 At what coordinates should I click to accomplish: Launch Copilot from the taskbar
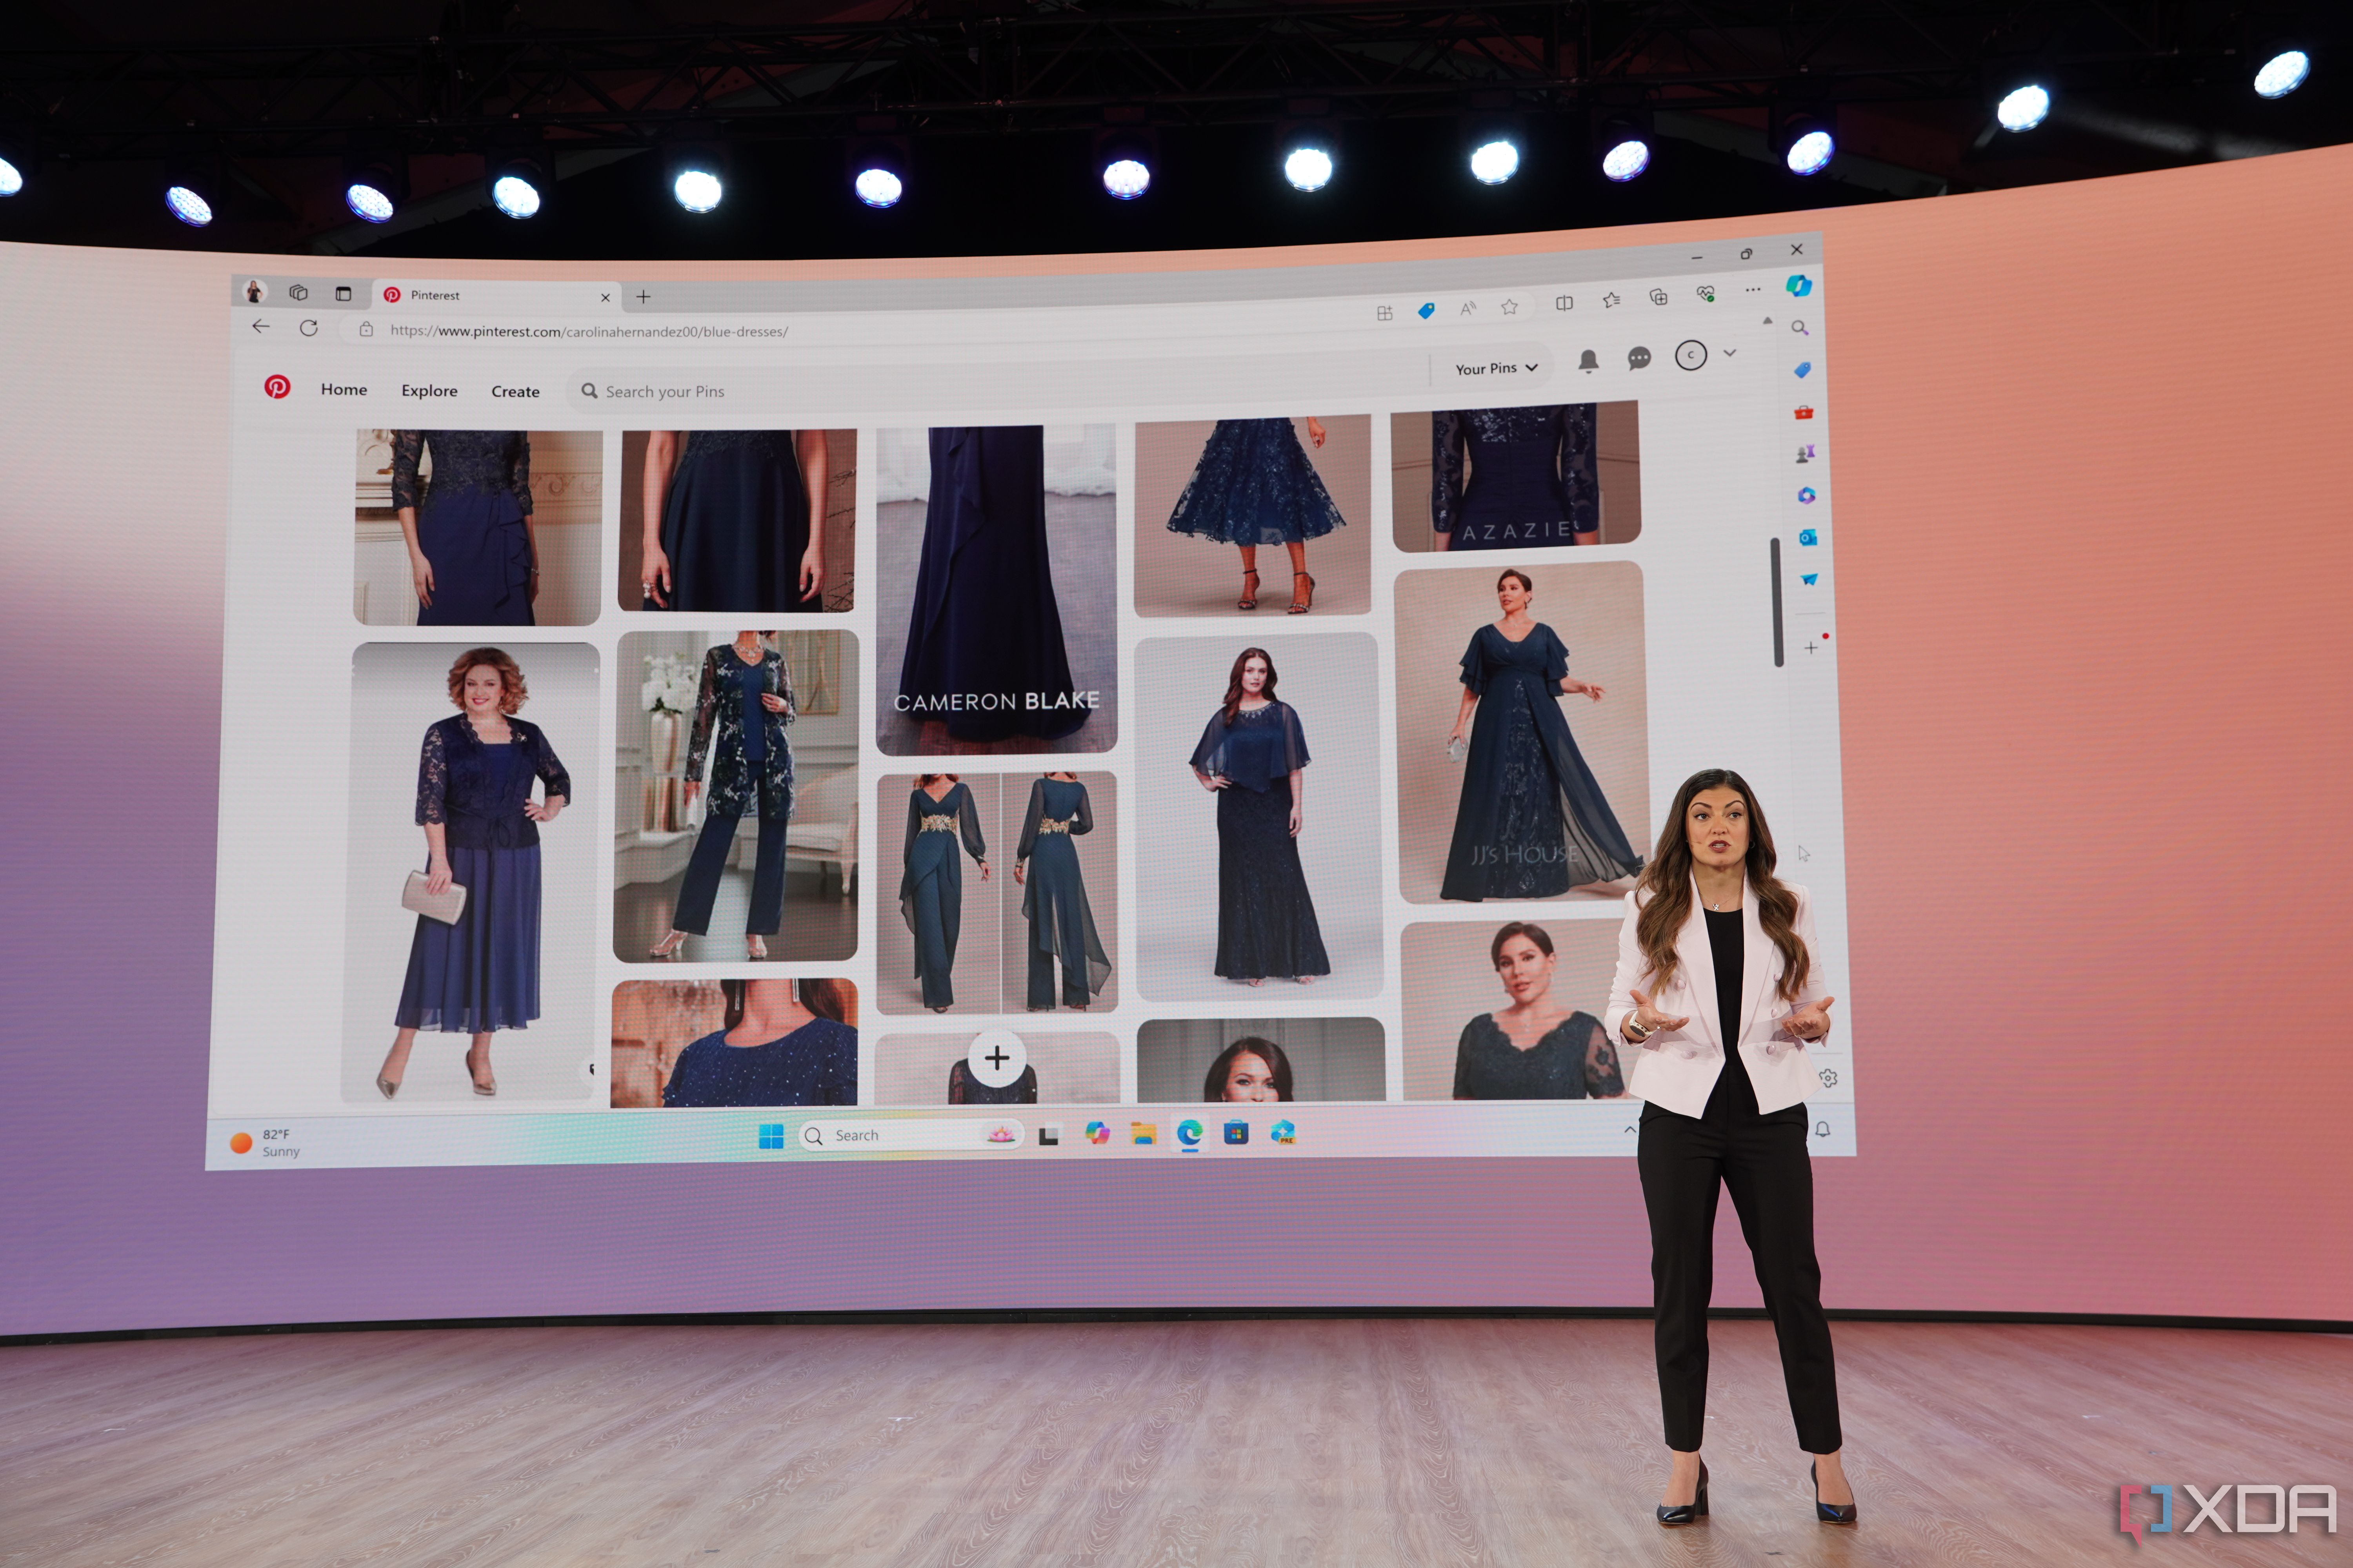pyautogui.click(x=1097, y=1133)
